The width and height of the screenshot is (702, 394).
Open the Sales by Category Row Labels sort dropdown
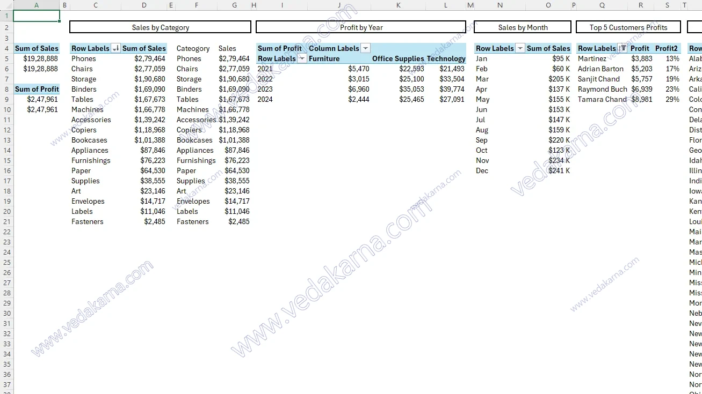point(115,48)
